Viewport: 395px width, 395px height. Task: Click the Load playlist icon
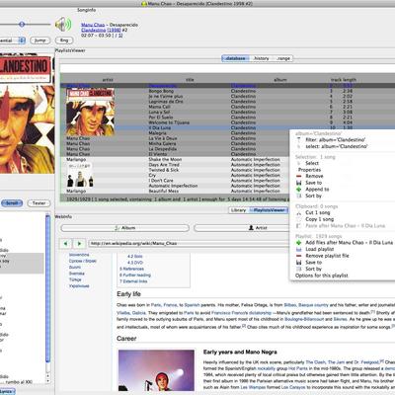299,249
